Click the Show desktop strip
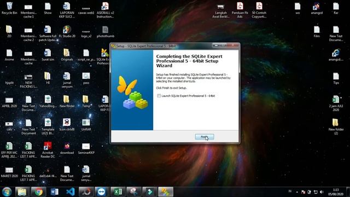 (x=348, y=192)
